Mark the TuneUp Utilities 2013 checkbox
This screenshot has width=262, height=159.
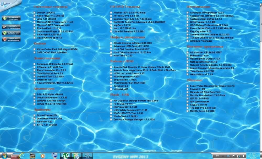tap(188, 38)
